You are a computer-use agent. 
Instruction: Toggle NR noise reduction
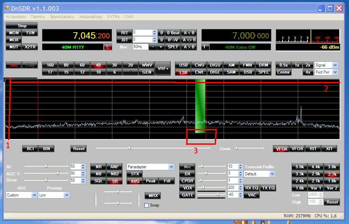(x=98, y=167)
